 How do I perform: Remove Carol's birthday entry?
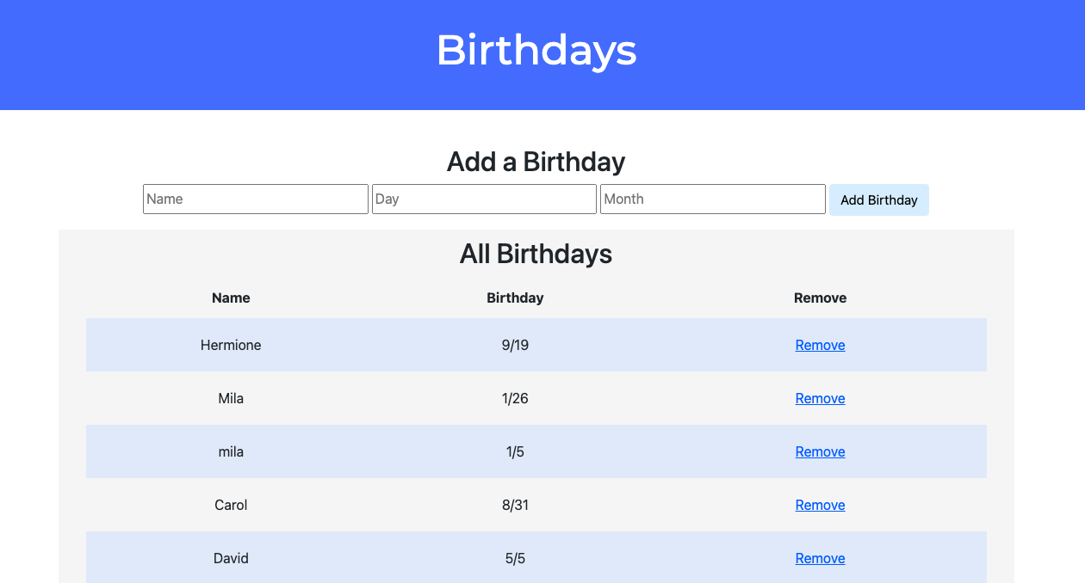(820, 505)
